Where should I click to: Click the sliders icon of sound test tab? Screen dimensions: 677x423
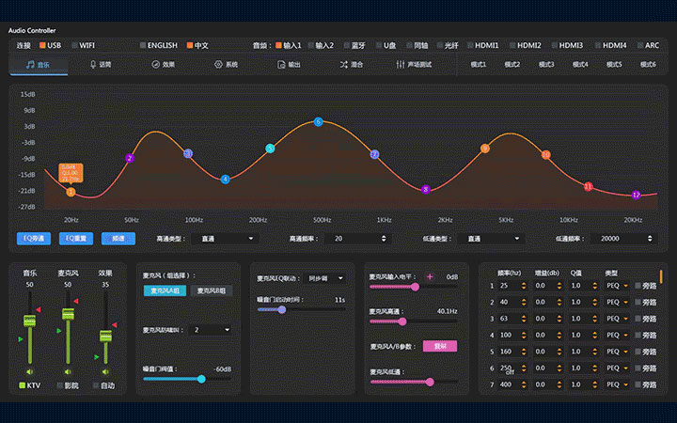pyautogui.click(x=401, y=64)
